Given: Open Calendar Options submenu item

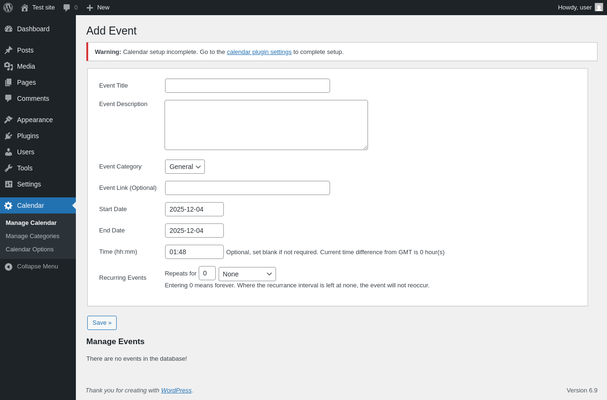Looking at the screenshot, I should click(x=30, y=249).
